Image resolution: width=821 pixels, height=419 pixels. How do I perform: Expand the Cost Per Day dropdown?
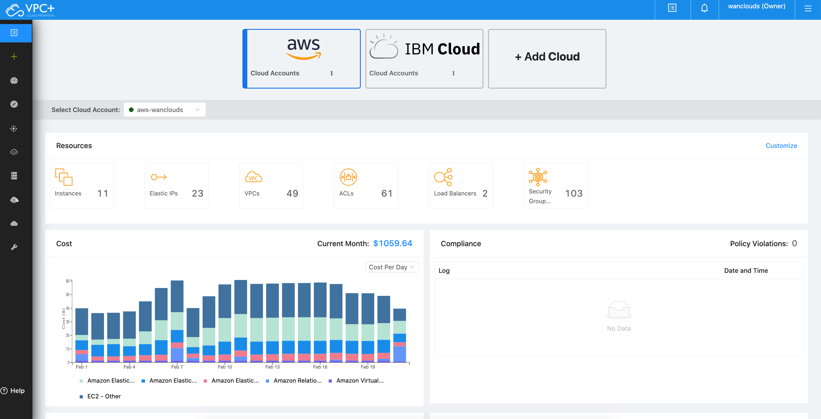point(391,267)
